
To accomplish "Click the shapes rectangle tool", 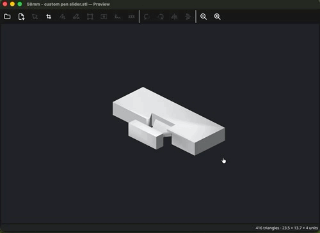I will coord(90,17).
